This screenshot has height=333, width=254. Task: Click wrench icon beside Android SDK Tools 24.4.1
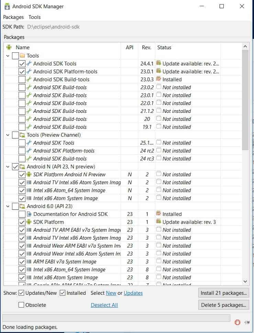tap(29, 63)
